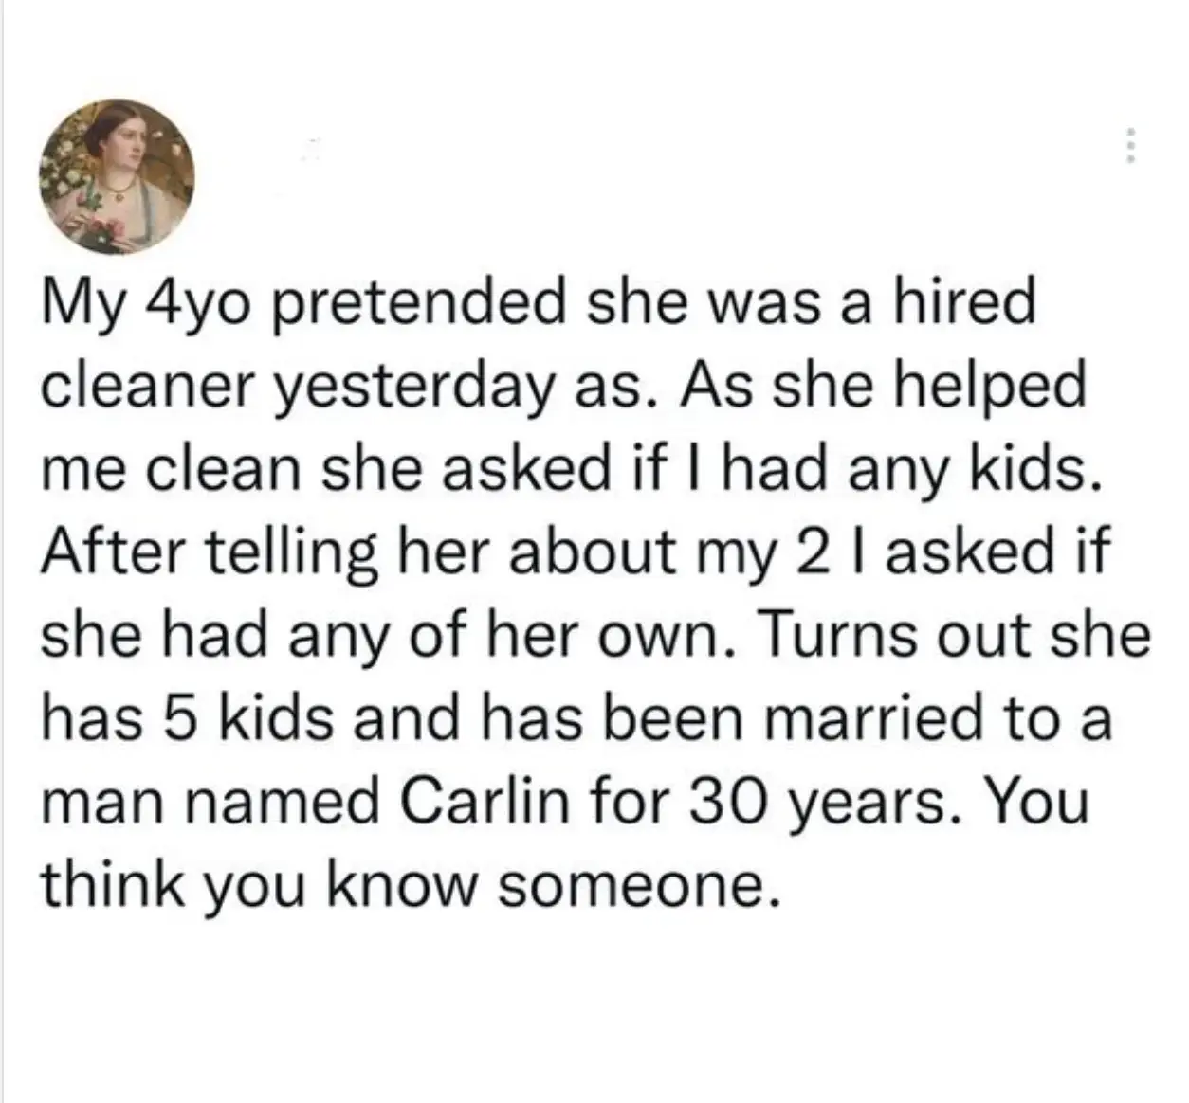Open the three-dot more options menu
The width and height of the screenshot is (1189, 1103).
coord(1128,148)
